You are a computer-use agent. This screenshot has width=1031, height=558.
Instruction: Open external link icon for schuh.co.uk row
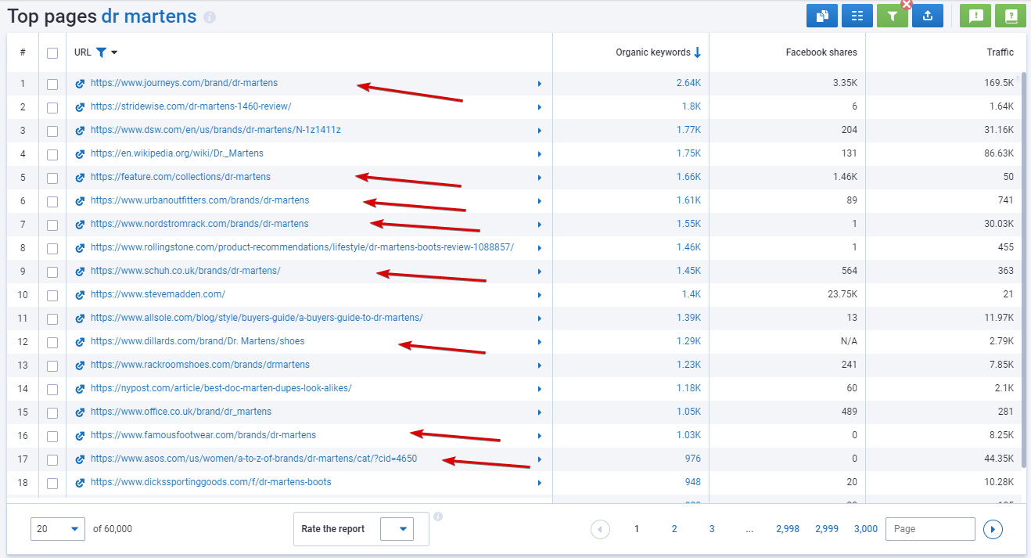pyautogui.click(x=80, y=271)
